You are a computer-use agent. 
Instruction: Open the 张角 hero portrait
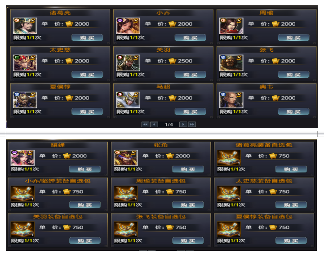(126, 158)
